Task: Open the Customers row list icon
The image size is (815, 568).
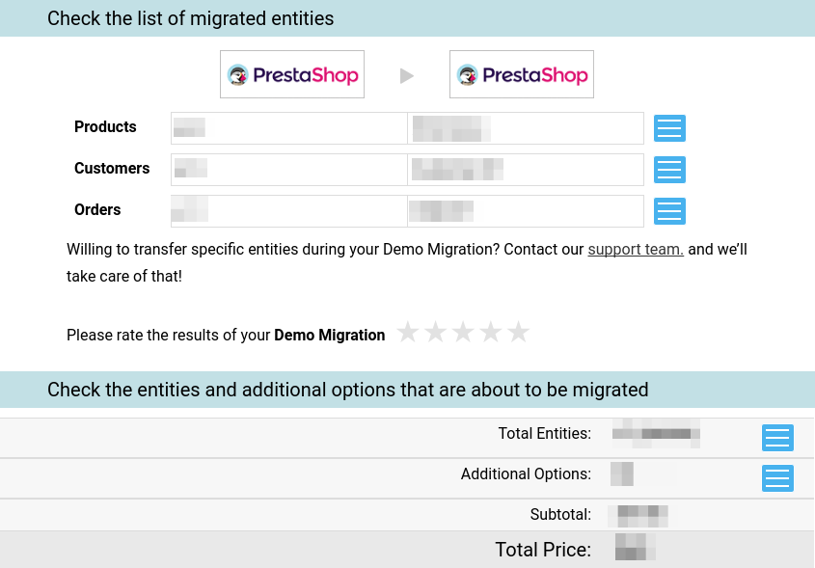Action: (669, 170)
